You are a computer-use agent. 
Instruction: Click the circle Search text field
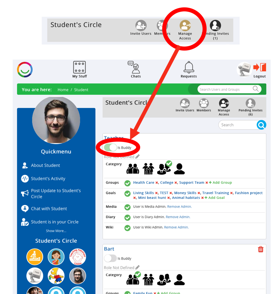238,125
